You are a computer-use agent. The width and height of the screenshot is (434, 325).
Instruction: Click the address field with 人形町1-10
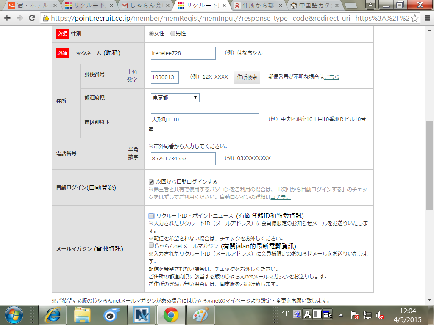click(205, 120)
